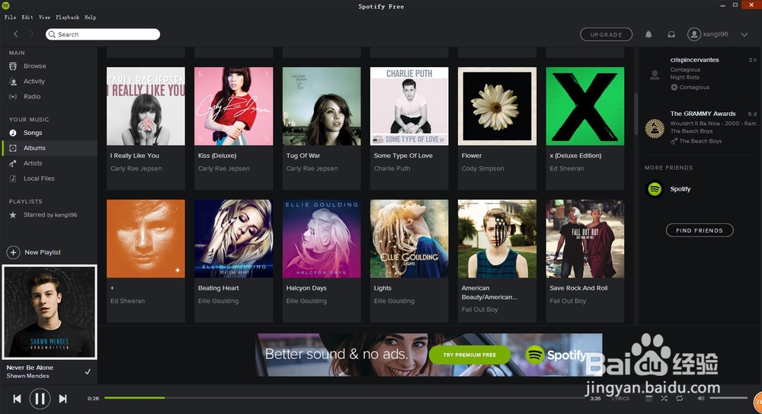
Task: Open Some Type Of Love album cover
Action: pyautogui.click(x=409, y=106)
